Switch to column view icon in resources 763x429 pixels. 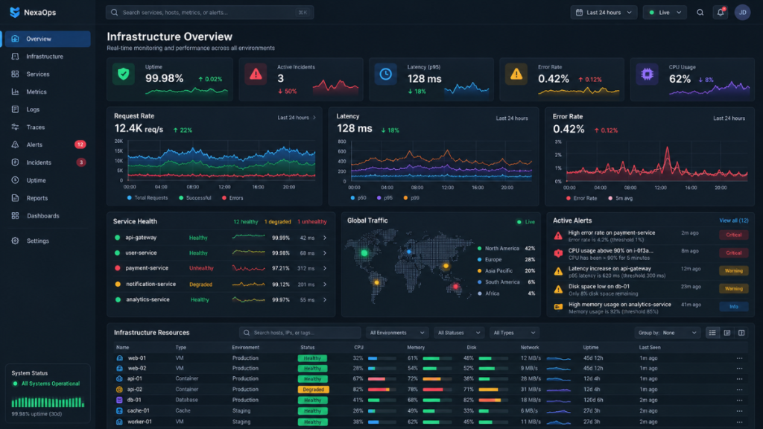[x=741, y=333]
